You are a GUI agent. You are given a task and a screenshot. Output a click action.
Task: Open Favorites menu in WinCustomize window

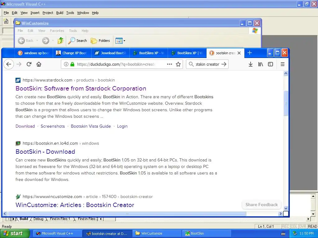tap(57, 31)
